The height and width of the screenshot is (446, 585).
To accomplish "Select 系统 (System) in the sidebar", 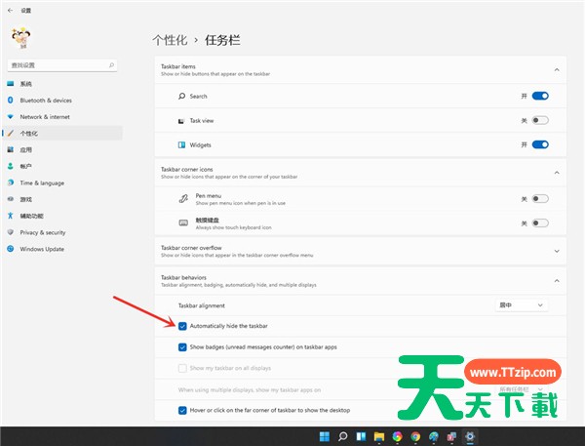I will coord(26,84).
